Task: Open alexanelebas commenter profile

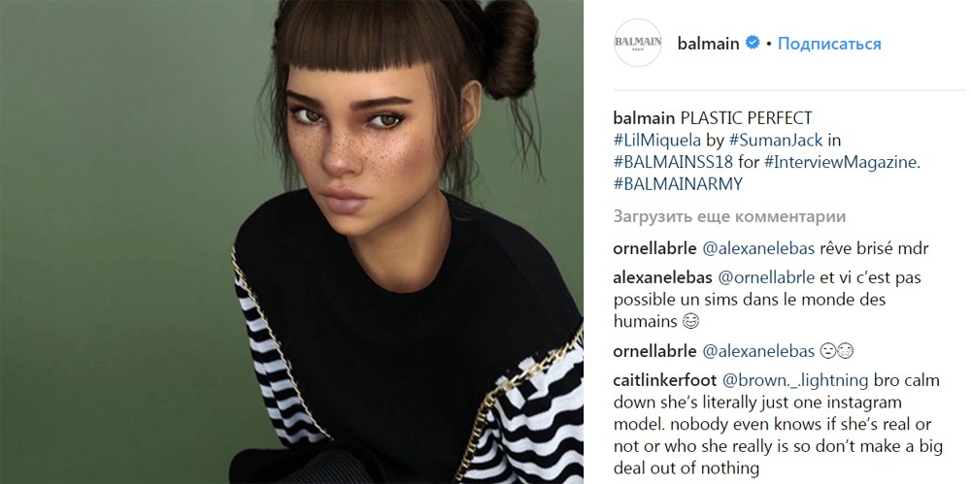Action: pos(662,278)
